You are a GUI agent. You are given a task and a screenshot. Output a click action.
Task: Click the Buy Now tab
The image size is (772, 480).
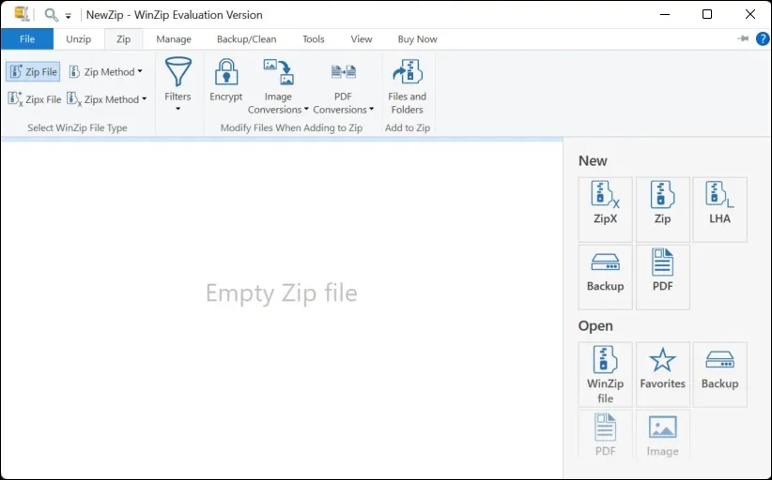pos(418,38)
